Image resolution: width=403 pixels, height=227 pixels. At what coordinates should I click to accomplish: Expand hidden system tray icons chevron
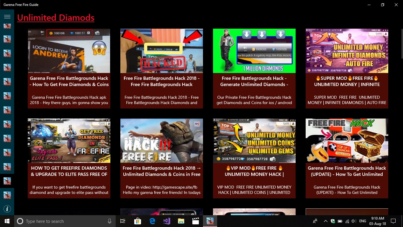[x=326, y=221]
